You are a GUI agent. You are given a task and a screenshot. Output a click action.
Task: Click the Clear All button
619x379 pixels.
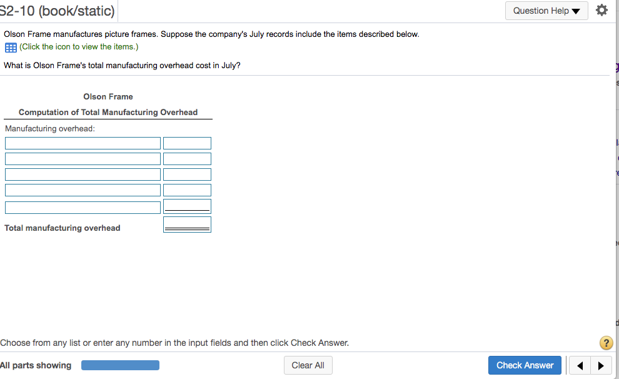point(308,365)
